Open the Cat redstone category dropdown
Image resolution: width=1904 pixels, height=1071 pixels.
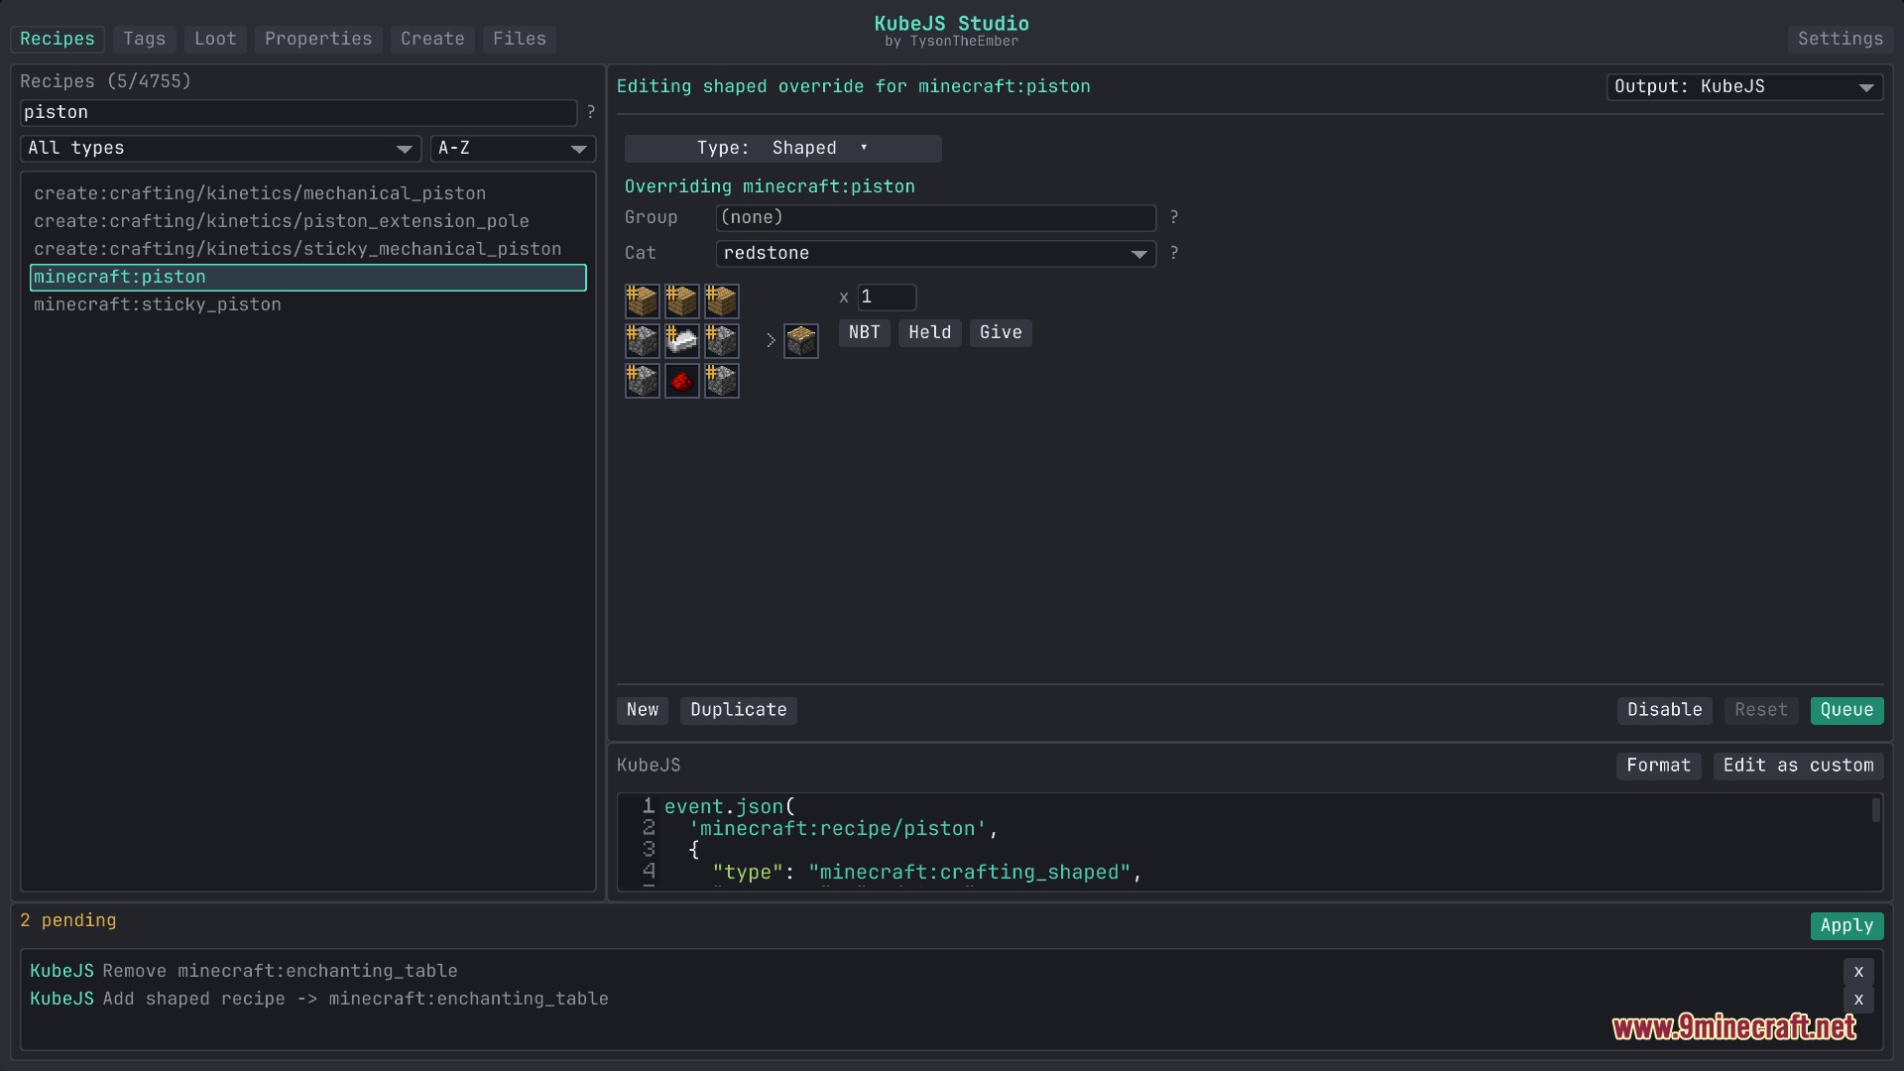click(935, 254)
